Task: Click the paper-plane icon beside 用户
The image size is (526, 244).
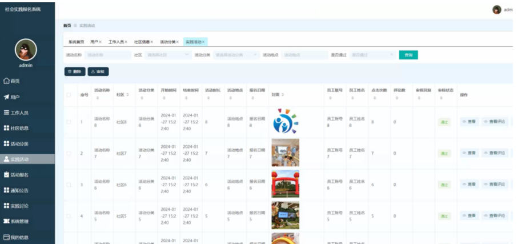Action: click(6, 97)
